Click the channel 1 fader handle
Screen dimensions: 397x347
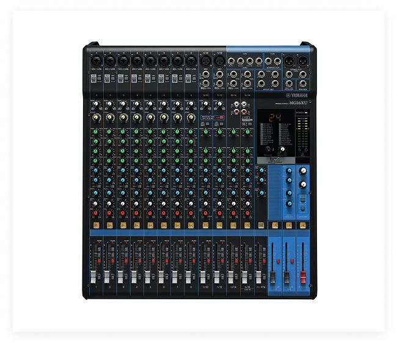click(96, 275)
